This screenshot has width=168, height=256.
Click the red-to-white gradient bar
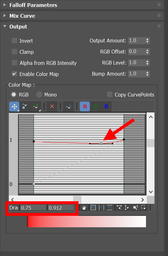coord(87,222)
